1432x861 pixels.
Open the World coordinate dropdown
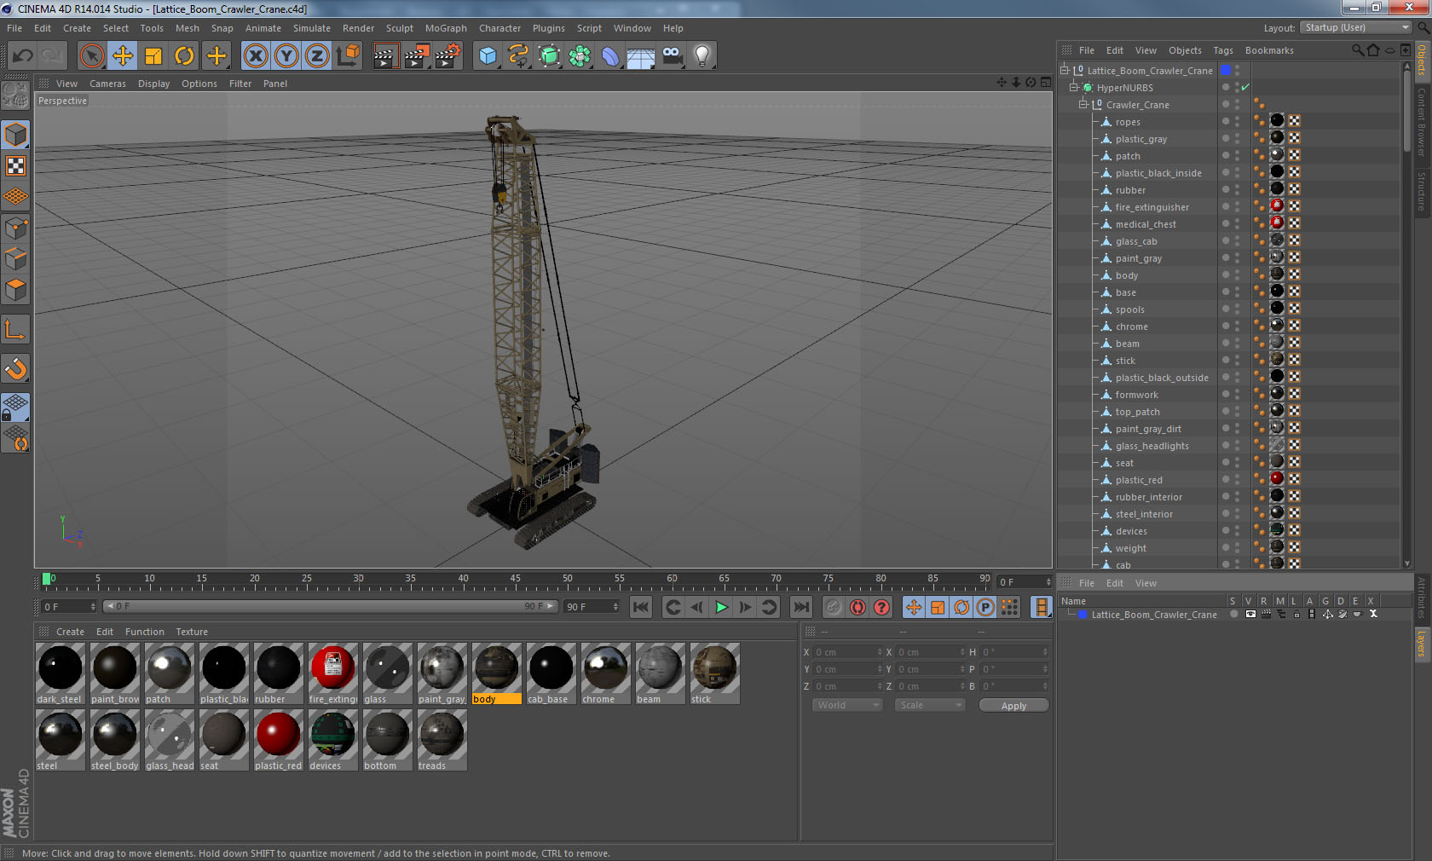pos(846,705)
